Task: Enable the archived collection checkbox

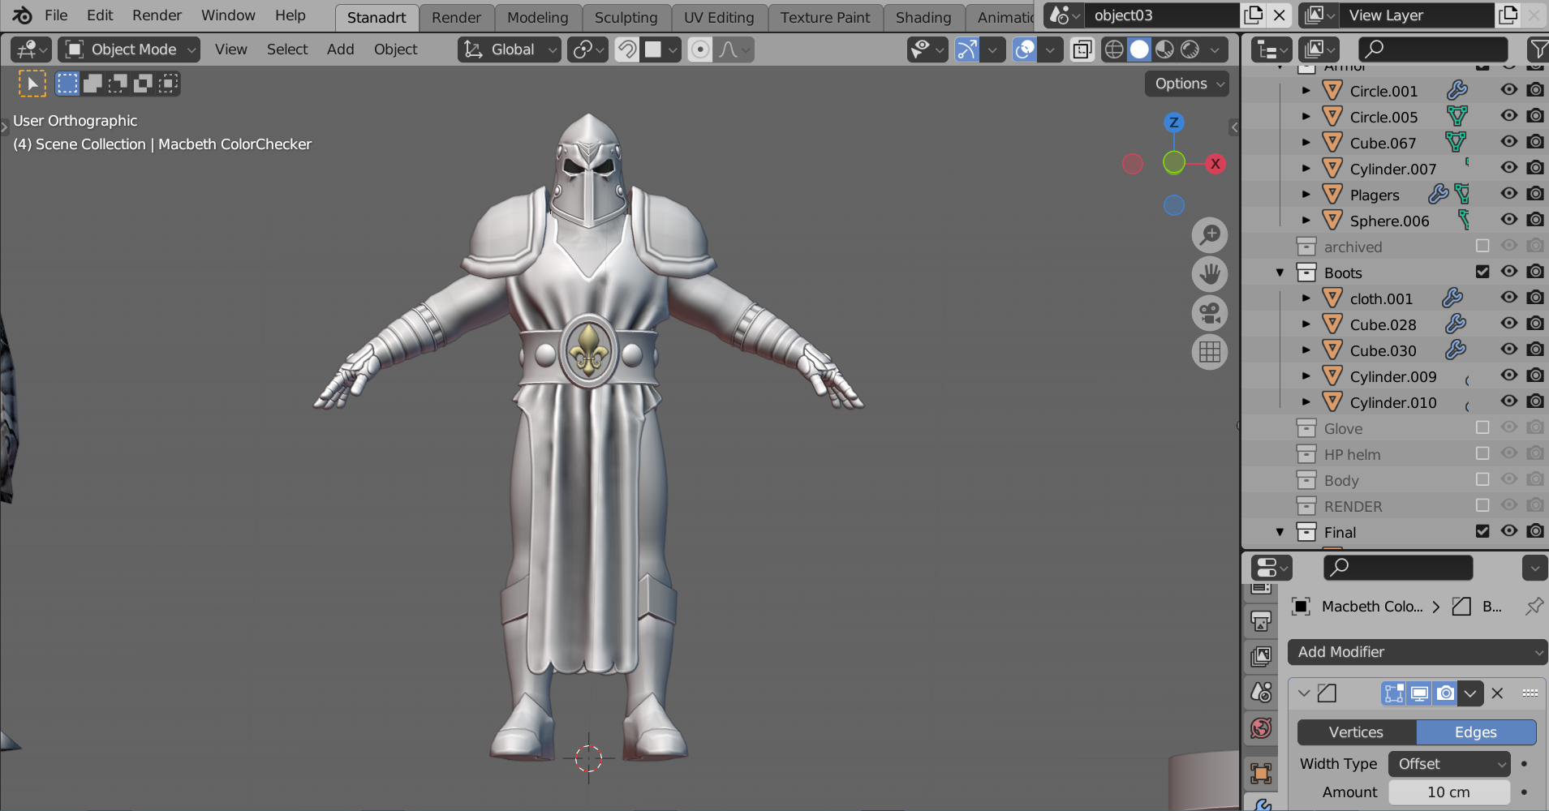Action: [1482, 246]
